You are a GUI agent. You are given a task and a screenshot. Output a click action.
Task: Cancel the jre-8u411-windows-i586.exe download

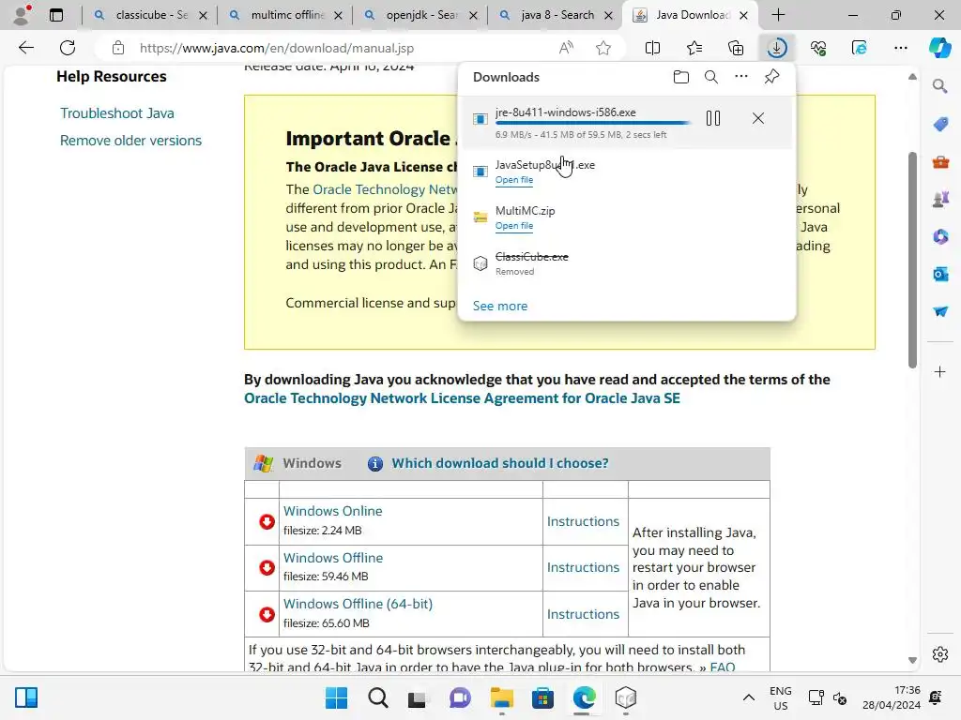[758, 118]
